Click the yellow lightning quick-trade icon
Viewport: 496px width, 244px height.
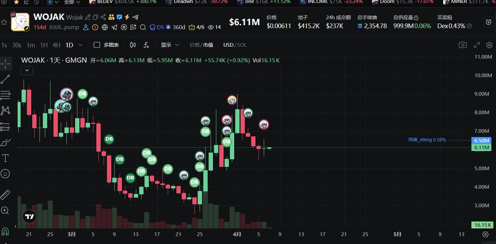click(127, 17)
